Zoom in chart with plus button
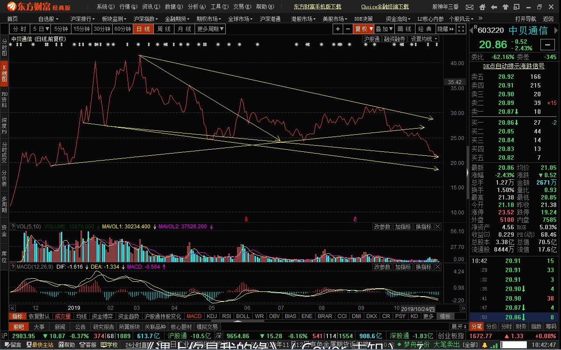 tap(337, 29)
